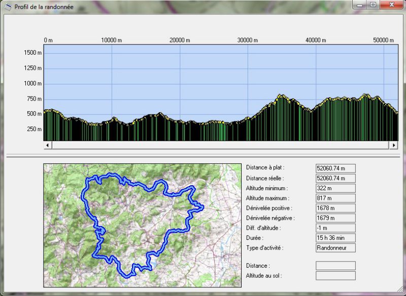Minimize the Profil de la randonnée window
This screenshot has width=406, height=296.
click(x=360, y=5)
